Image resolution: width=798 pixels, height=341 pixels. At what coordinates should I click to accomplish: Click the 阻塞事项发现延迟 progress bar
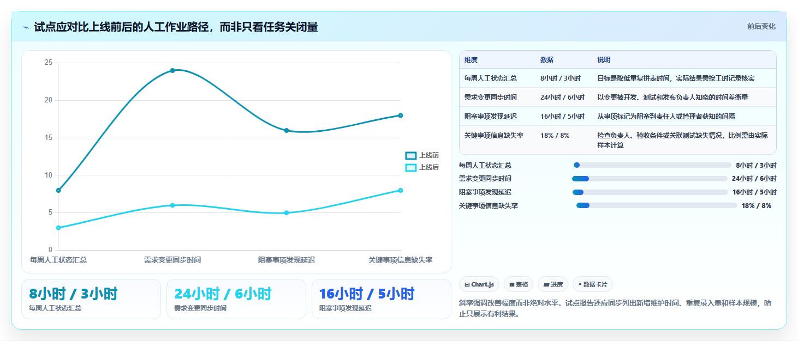pyautogui.click(x=650, y=192)
